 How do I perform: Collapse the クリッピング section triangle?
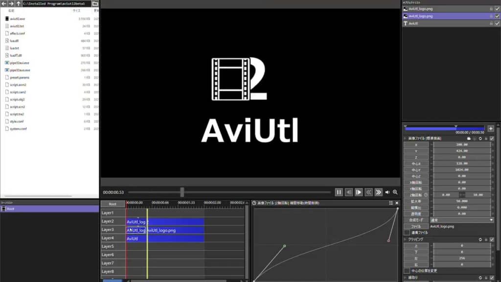(405, 239)
